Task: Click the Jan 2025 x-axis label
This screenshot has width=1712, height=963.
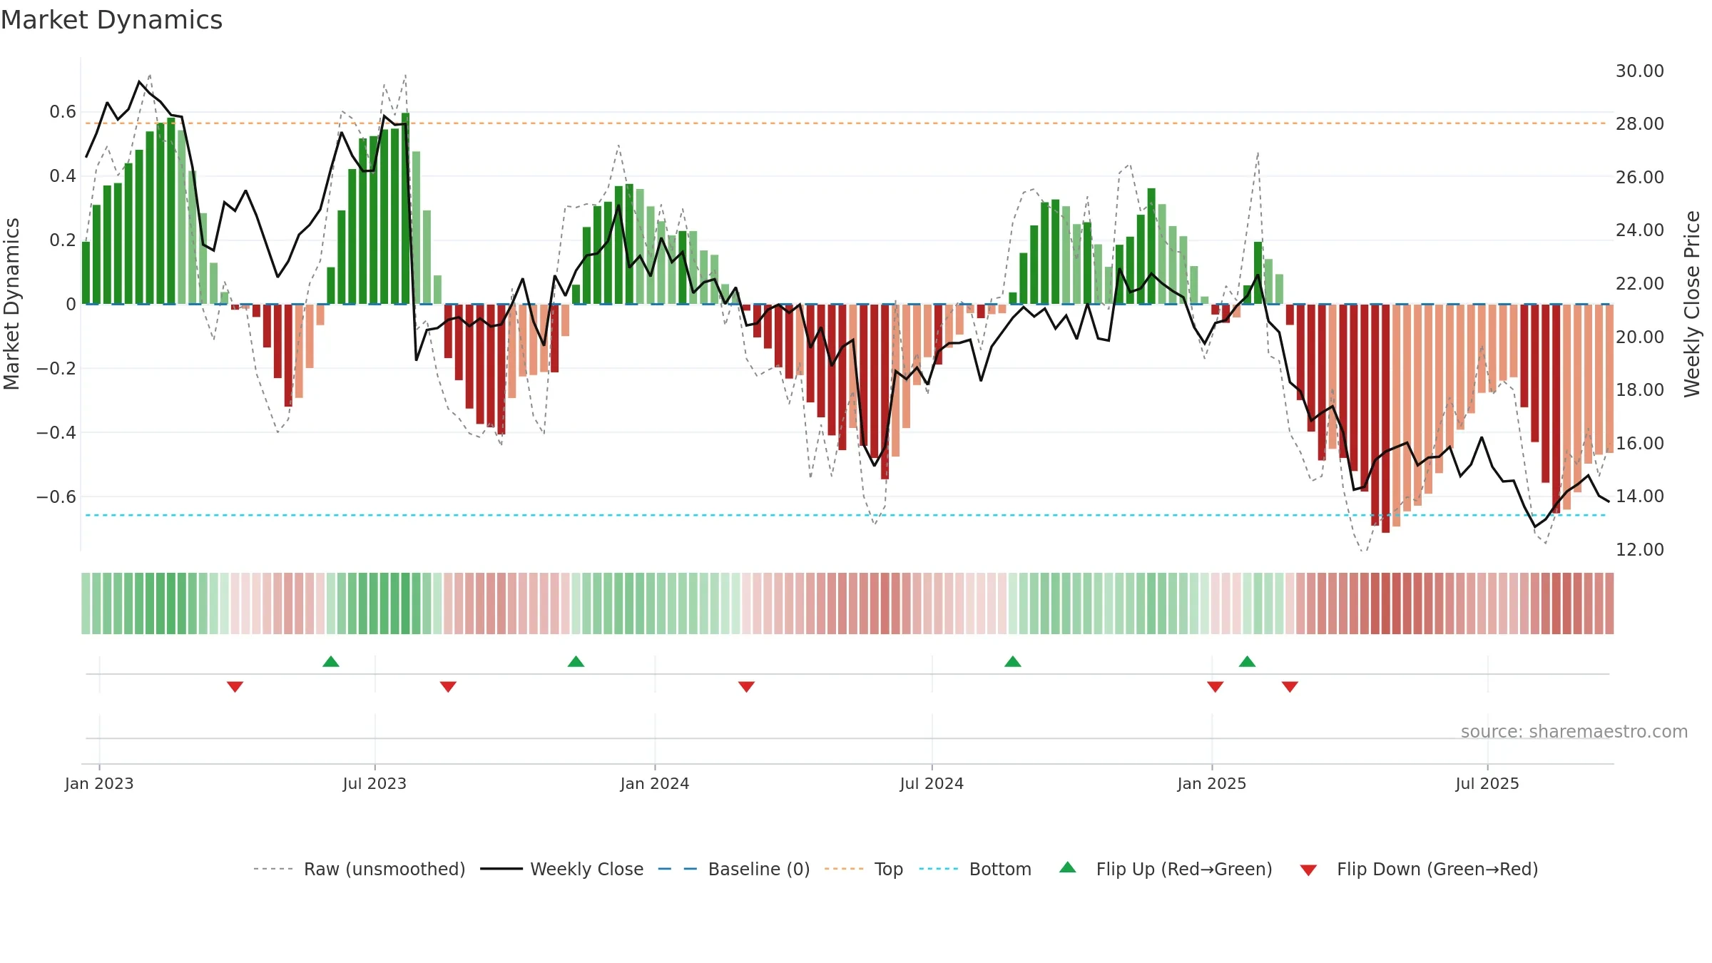Action: coord(1212,783)
